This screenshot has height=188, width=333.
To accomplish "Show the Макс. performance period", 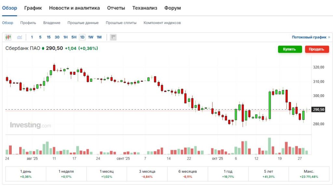I will 309,174.
